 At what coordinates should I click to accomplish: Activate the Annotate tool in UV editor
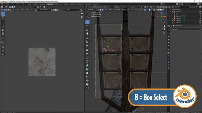pyautogui.click(x=3, y=38)
